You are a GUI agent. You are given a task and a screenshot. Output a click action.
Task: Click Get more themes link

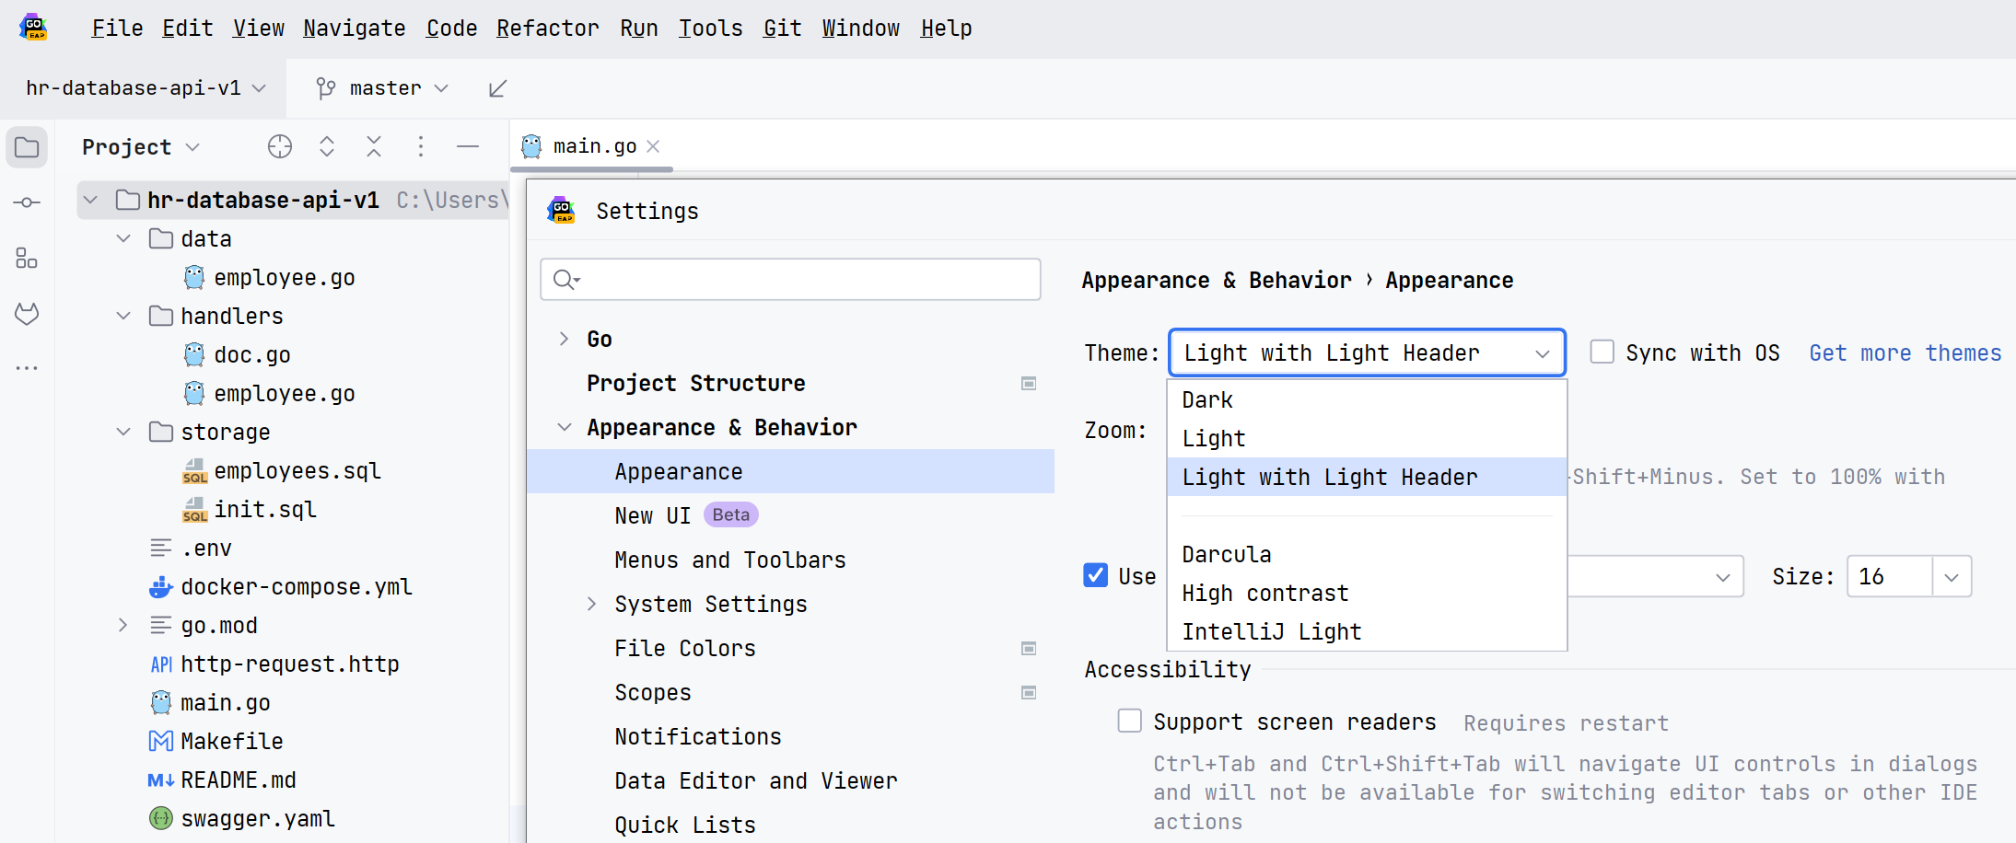[x=1905, y=353]
